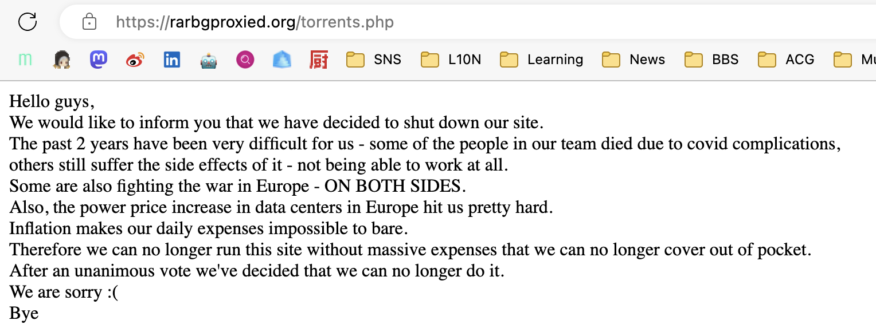Open the pink magnifier bookmark

coord(245,60)
